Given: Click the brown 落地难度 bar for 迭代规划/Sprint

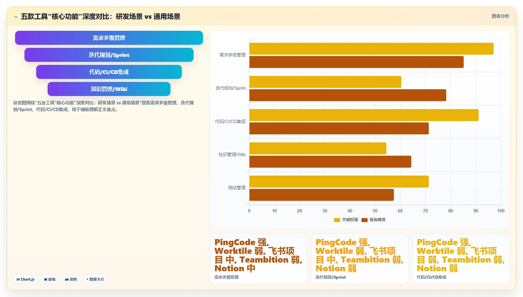Looking at the screenshot, I should click(x=348, y=95).
